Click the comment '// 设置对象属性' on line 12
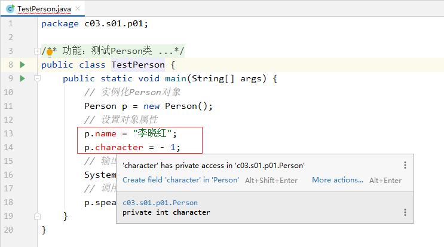The width and height of the screenshot is (444, 247). point(121,120)
